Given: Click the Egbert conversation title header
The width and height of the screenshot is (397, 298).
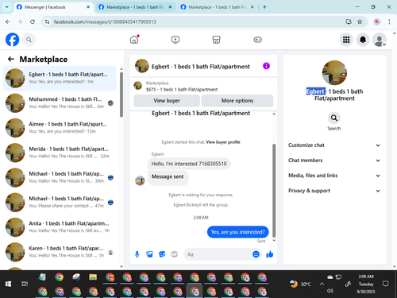Looking at the screenshot, I should coord(200,67).
